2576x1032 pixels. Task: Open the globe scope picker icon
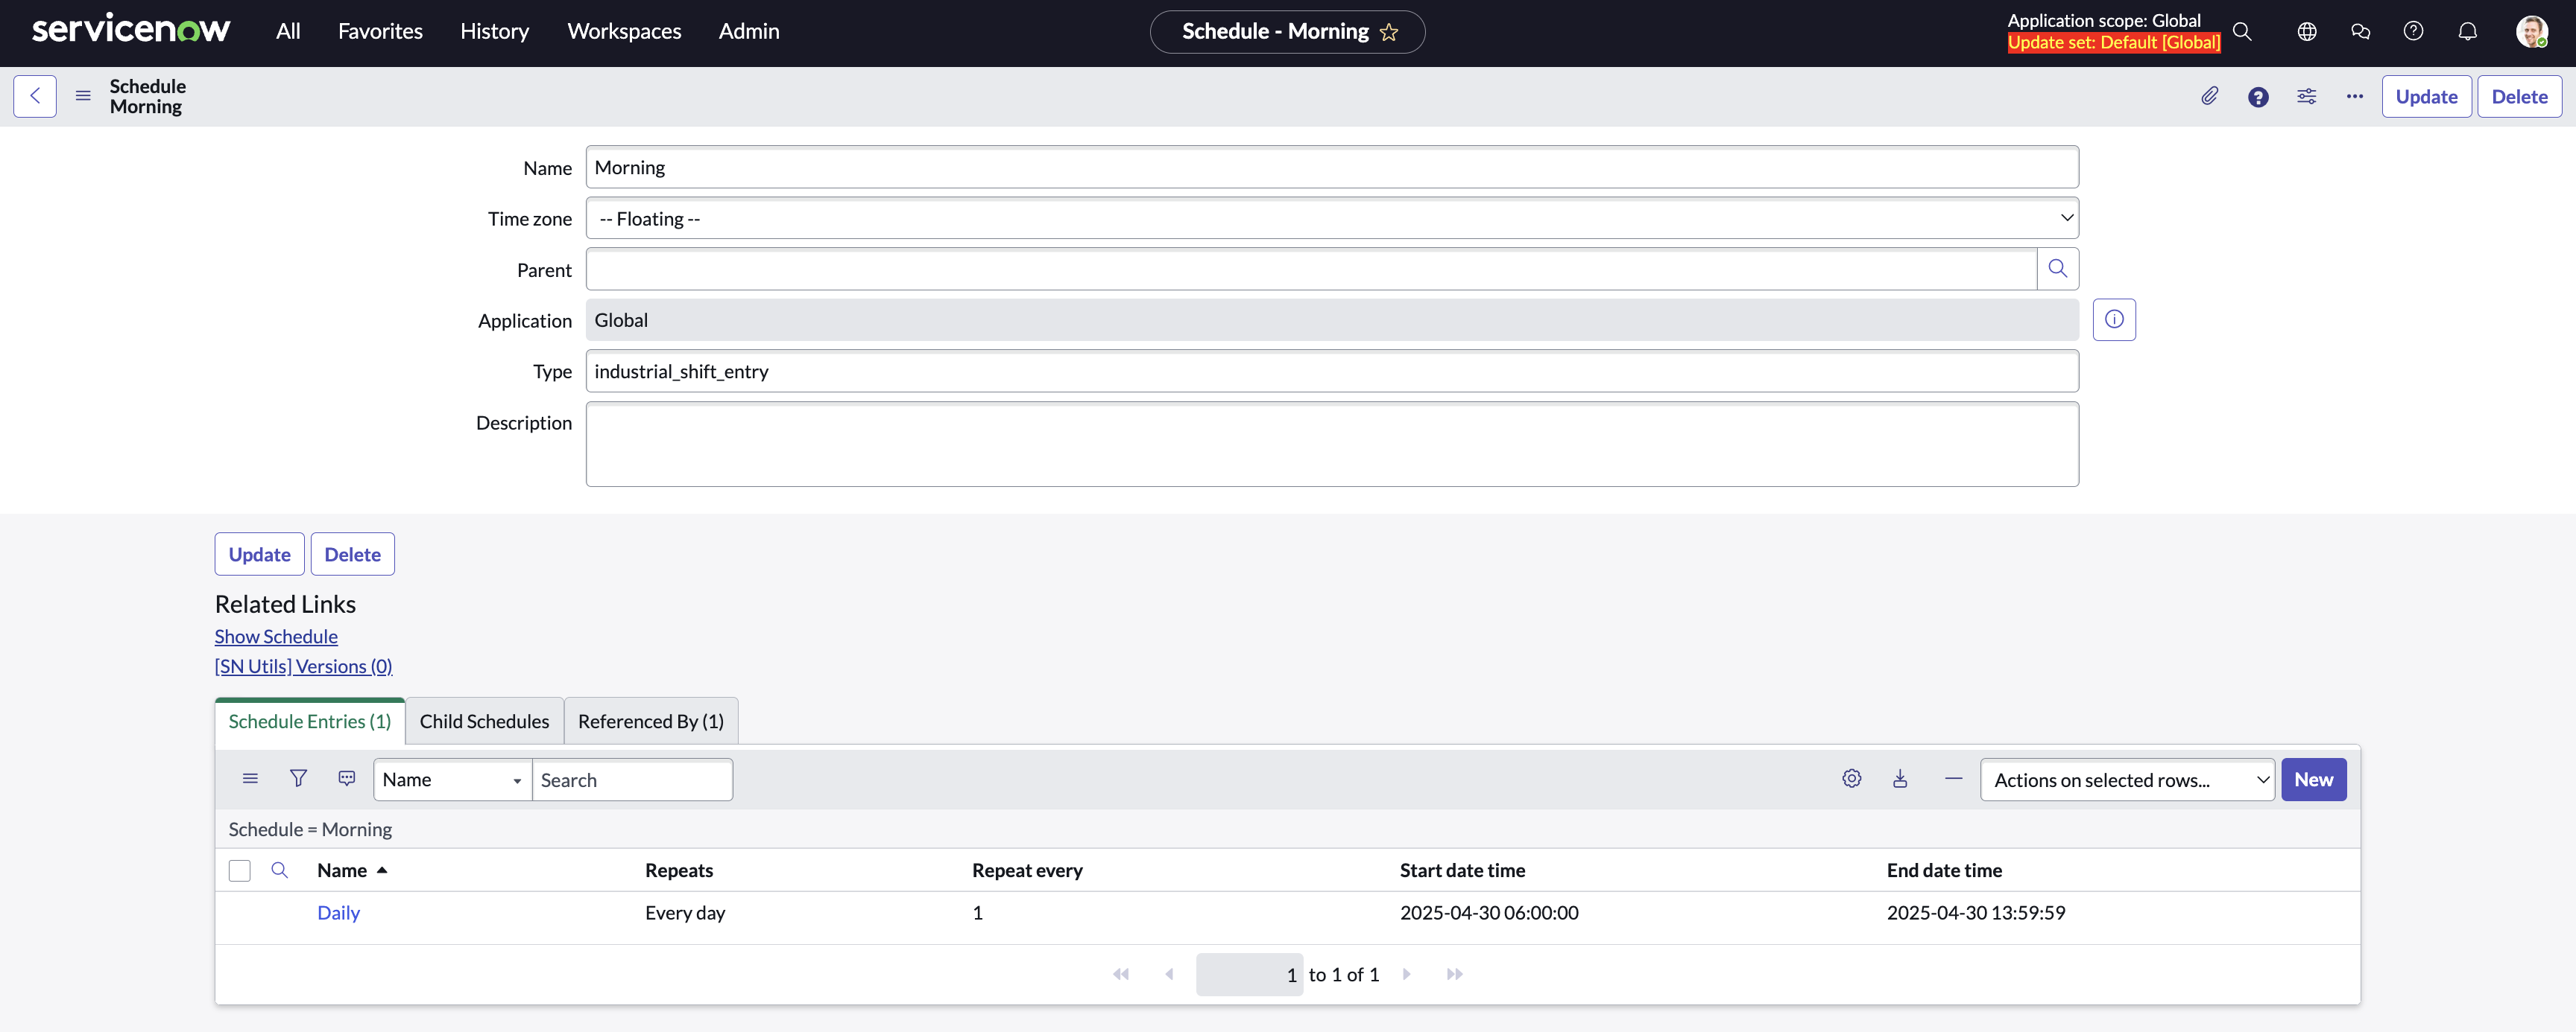click(x=2307, y=32)
